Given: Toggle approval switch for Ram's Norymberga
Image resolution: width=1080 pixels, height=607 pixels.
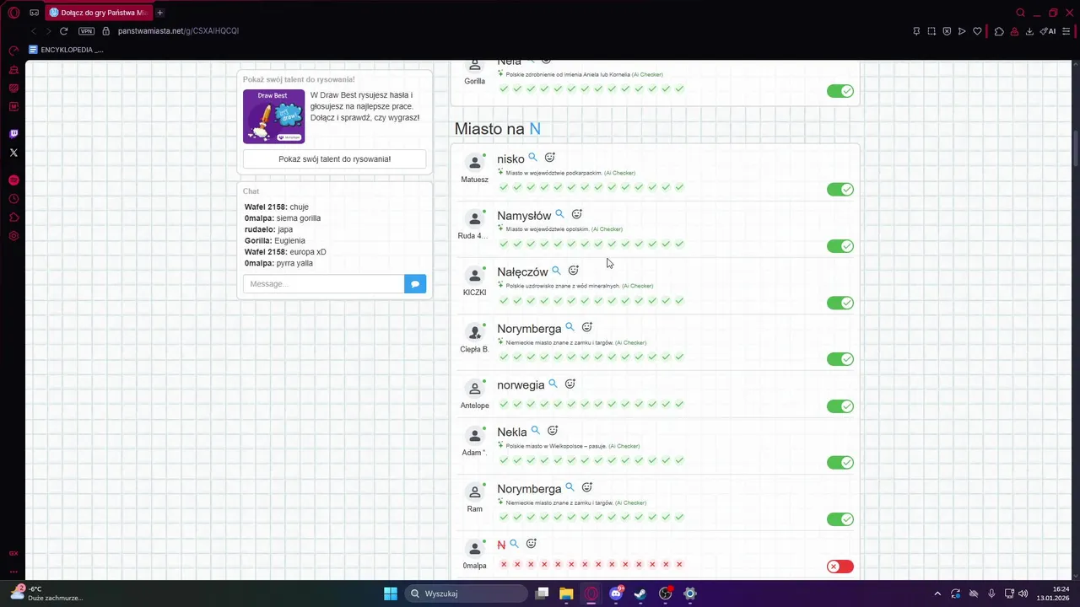Looking at the screenshot, I should click(840, 519).
